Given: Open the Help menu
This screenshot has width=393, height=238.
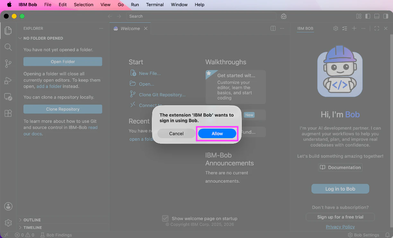Looking at the screenshot, I should [199, 4].
